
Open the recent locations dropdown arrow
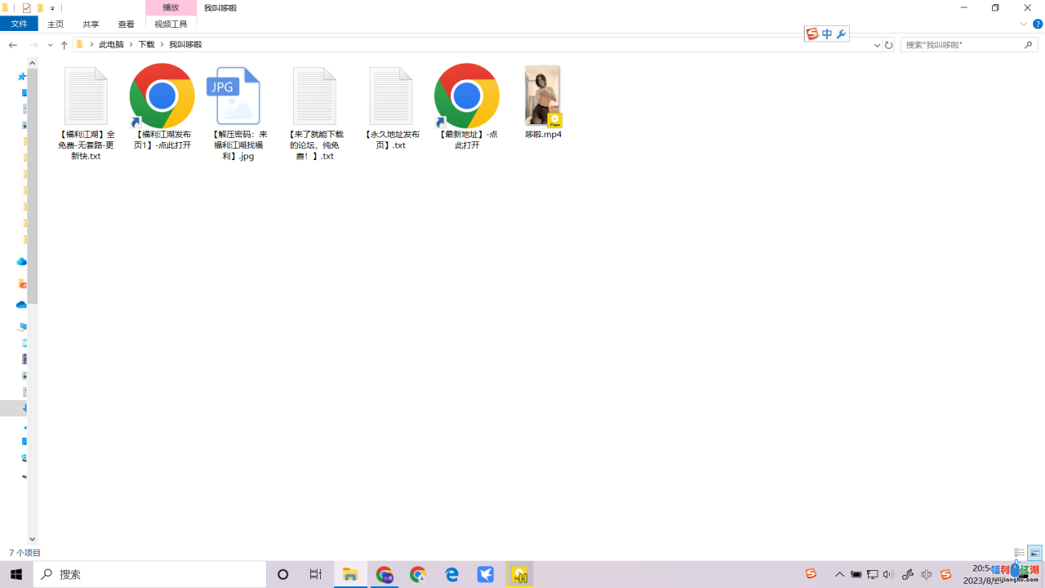(50, 45)
